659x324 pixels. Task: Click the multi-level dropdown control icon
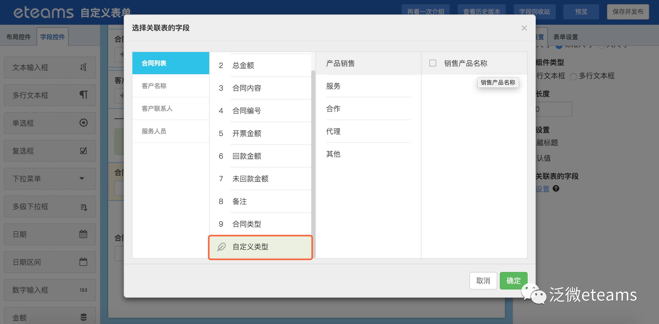tap(83, 207)
